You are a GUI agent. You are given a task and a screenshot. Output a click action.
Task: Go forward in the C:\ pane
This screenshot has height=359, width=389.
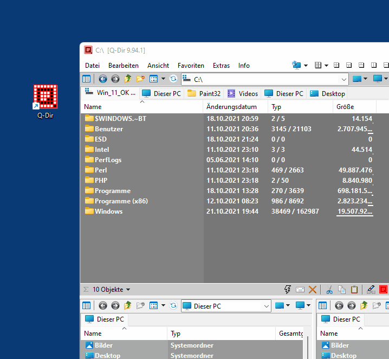[x=115, y=79]
